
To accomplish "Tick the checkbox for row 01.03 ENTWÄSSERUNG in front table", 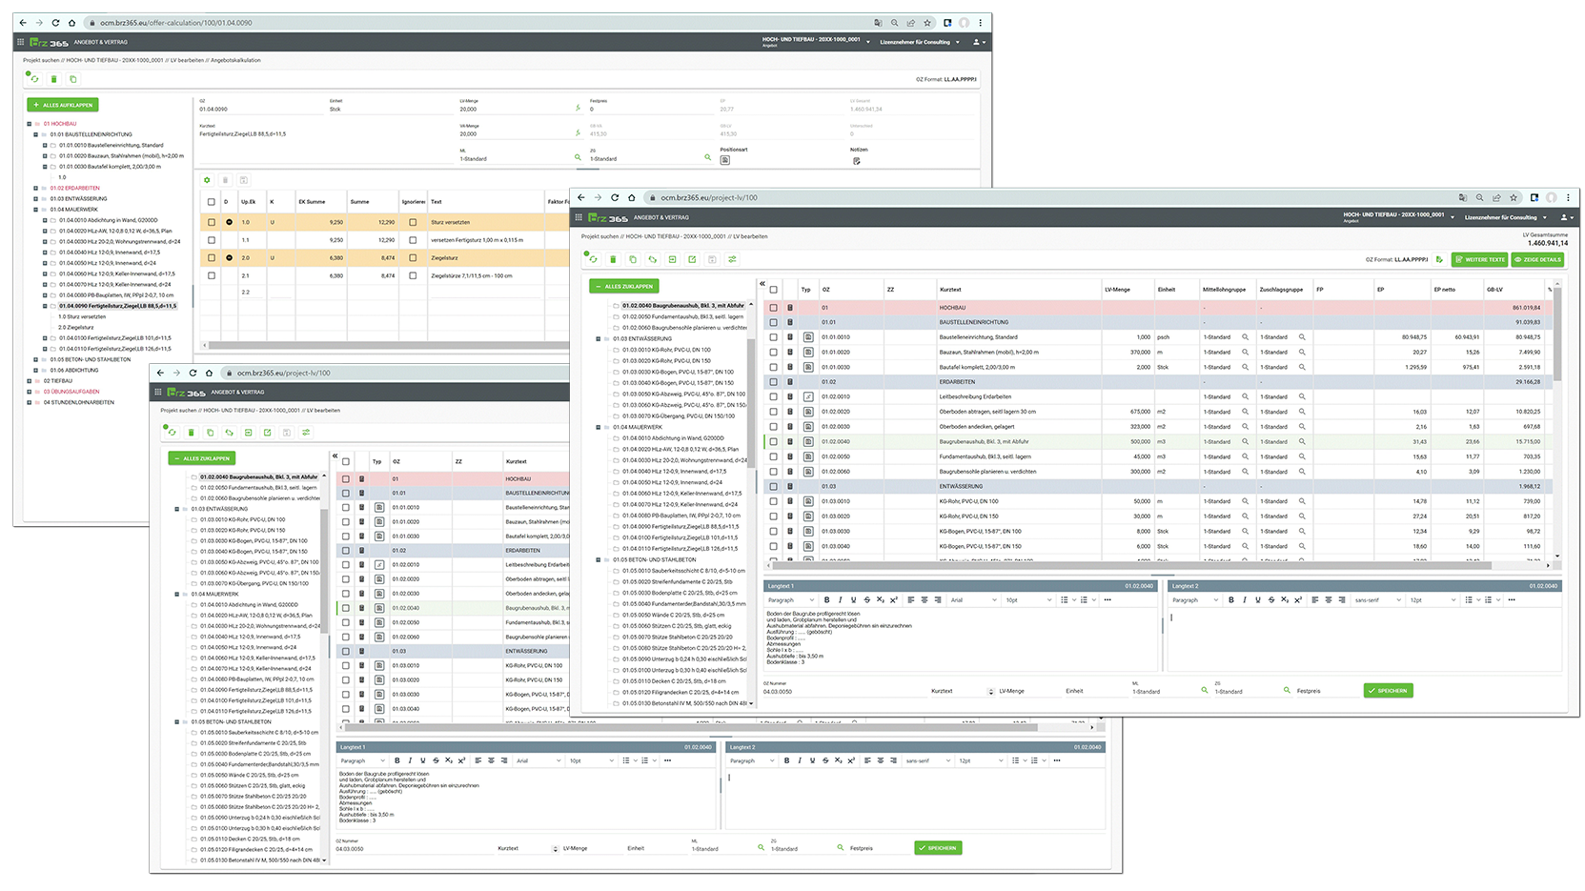I will 774,486.
